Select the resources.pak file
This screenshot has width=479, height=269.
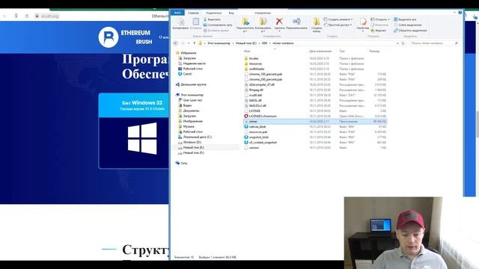(x=258, y=132)
